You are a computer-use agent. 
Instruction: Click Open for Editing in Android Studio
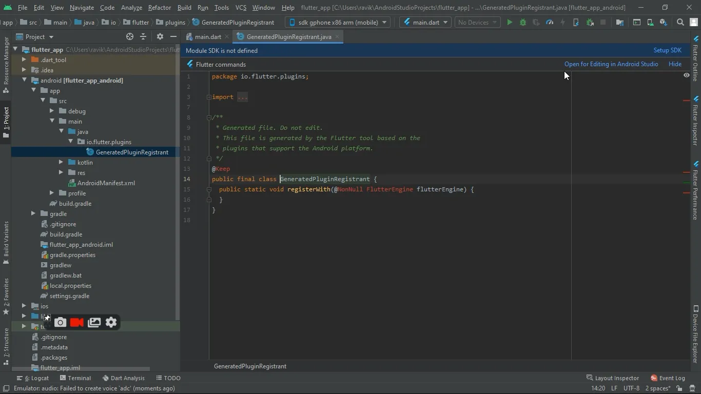pyautogui.click(x=611, y=64)
